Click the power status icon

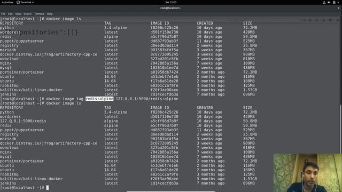[x=334, y=2]
